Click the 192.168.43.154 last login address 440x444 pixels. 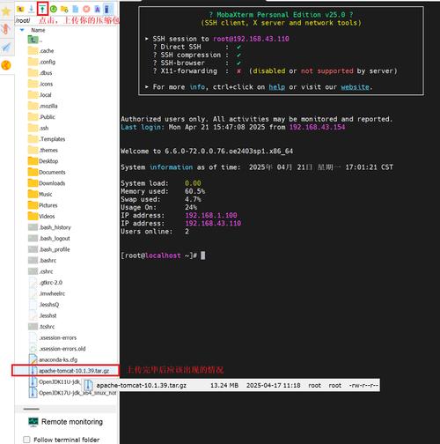point(317,127)
